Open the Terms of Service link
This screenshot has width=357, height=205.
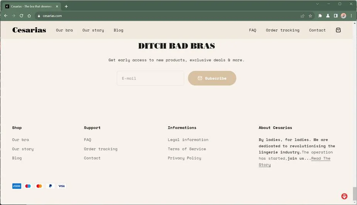pyautogui.click(x=187, y=149)
